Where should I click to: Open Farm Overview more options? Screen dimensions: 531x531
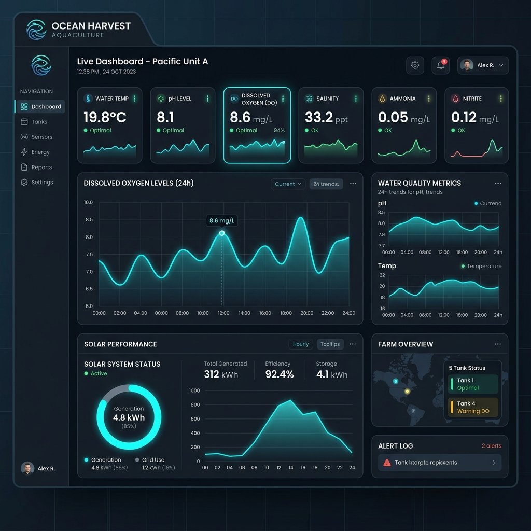497,344
